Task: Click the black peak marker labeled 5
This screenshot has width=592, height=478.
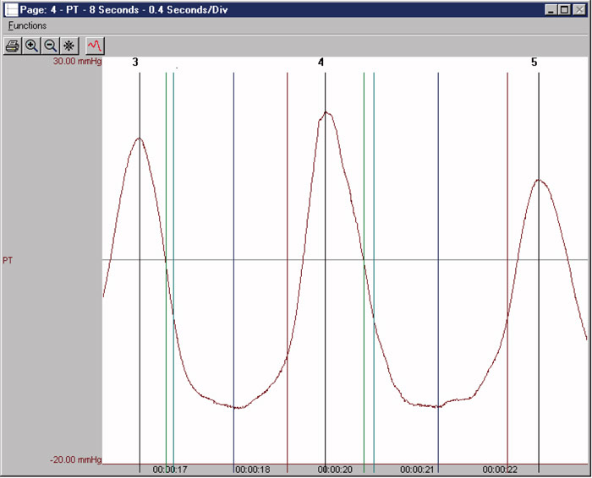Action: click(539, 271)
